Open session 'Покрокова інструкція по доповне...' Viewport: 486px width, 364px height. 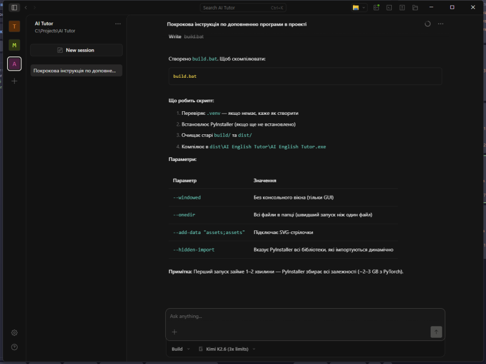pos(77,70)
